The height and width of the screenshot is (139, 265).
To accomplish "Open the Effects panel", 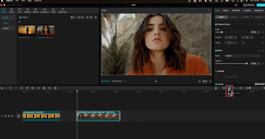I will (x=35, y=11).
